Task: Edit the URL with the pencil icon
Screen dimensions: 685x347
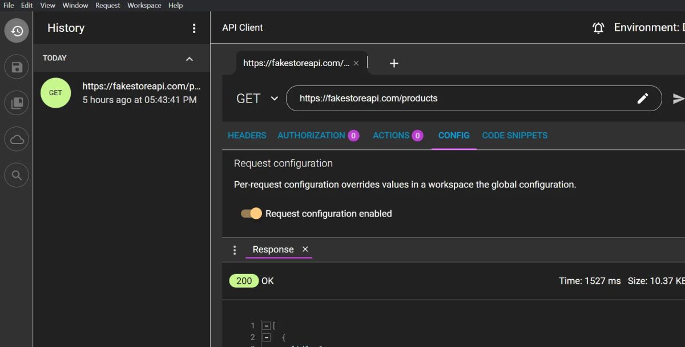Action: coord(643,98)
